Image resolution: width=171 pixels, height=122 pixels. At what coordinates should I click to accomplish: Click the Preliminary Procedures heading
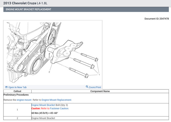(x=16, y=95)
